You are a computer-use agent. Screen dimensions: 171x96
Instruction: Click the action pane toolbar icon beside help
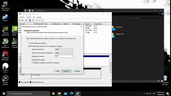(33, 20)
